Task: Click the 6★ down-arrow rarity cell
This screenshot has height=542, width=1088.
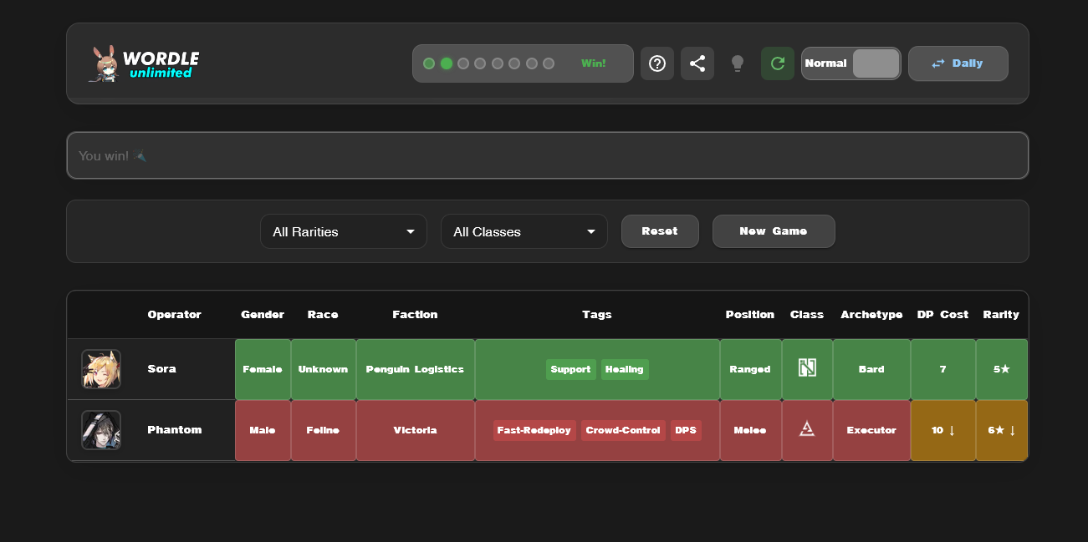Action: 1002,430
